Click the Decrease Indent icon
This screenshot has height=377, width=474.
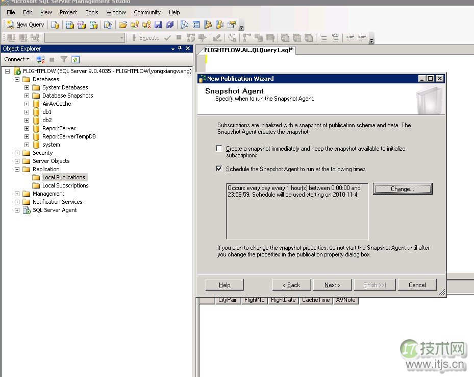coord(350,38)
